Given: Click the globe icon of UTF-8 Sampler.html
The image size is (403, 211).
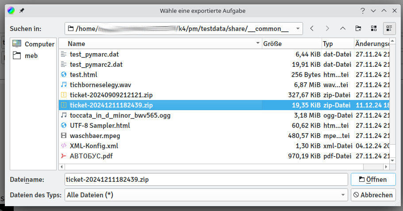Looking at the screenshot, I should 64,126.
